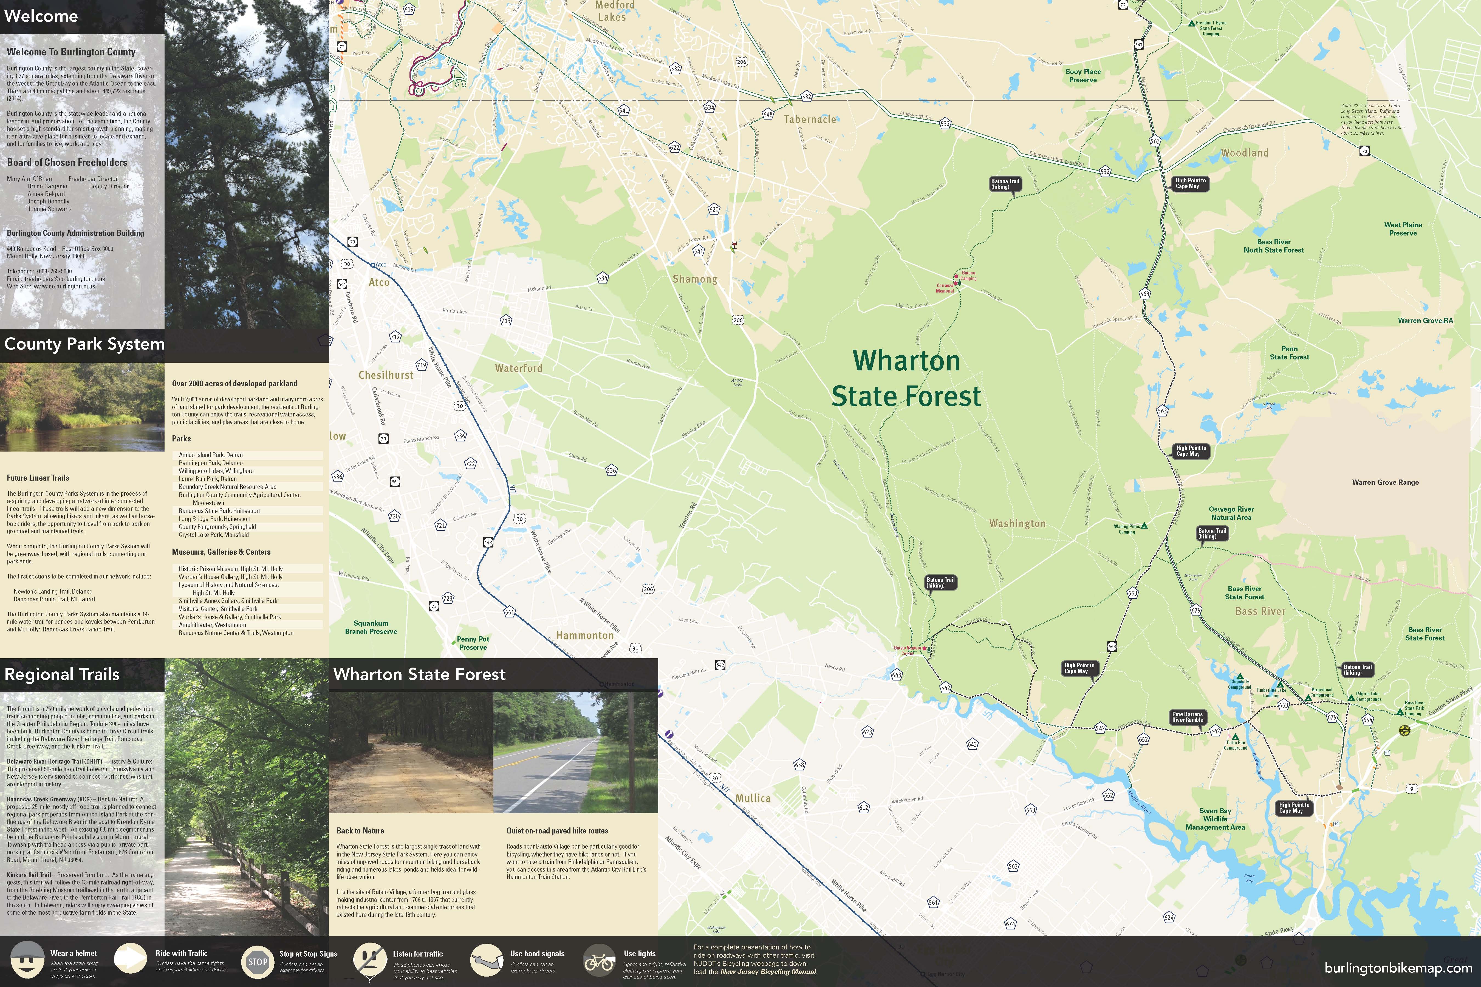Select the Regional Trails section header
The image size is (1481, 987).
point(62,674)
